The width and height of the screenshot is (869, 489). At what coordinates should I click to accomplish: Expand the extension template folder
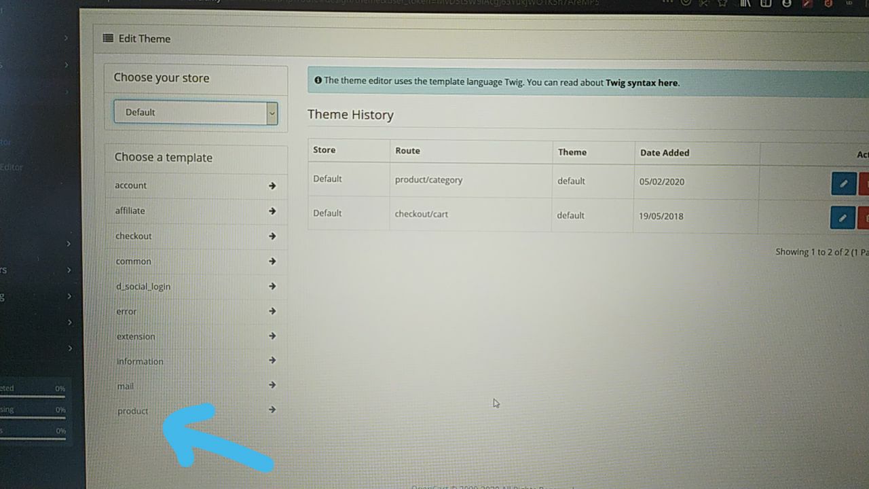(196, 336)
